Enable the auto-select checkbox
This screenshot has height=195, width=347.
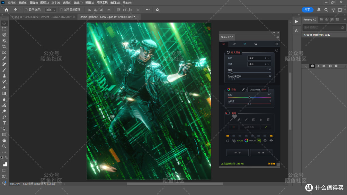(x=26, y=10)
